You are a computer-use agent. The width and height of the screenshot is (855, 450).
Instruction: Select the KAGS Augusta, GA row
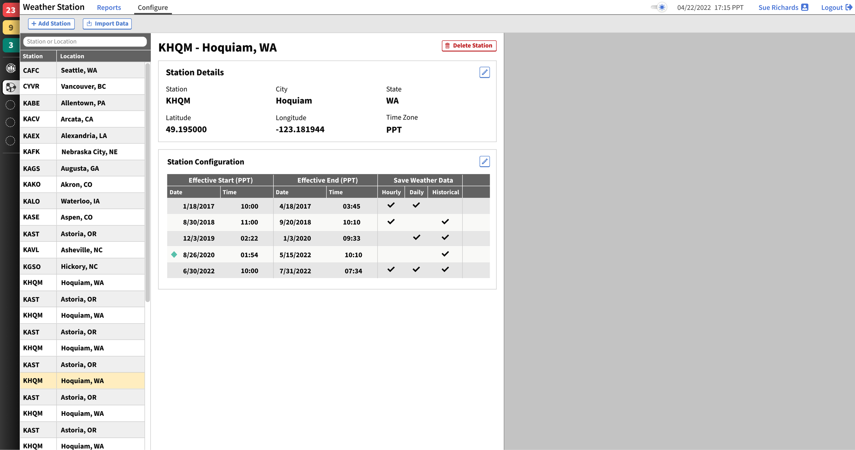pos(82,168)
